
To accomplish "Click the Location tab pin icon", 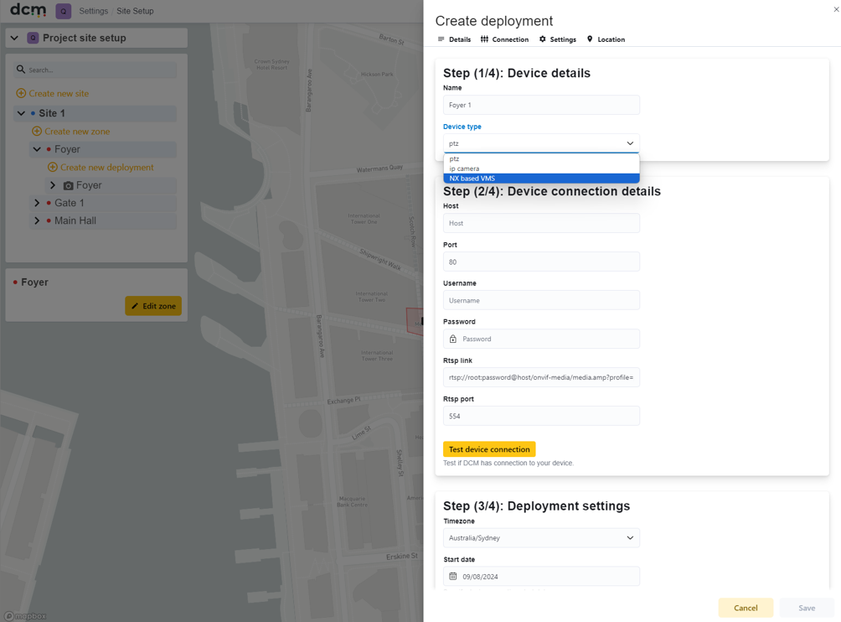I will click(x=590, y=39).
